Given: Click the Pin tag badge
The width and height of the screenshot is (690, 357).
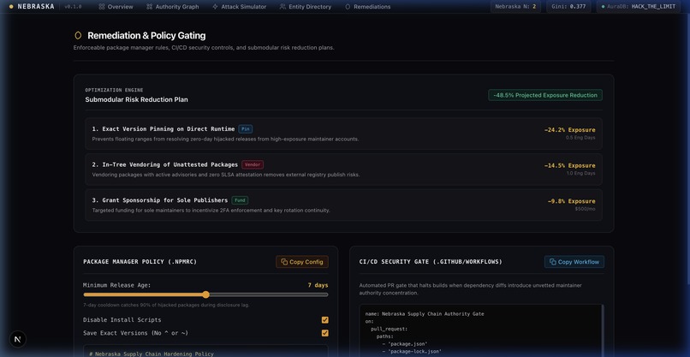Looking at the screenshot, I should point(245,129).
